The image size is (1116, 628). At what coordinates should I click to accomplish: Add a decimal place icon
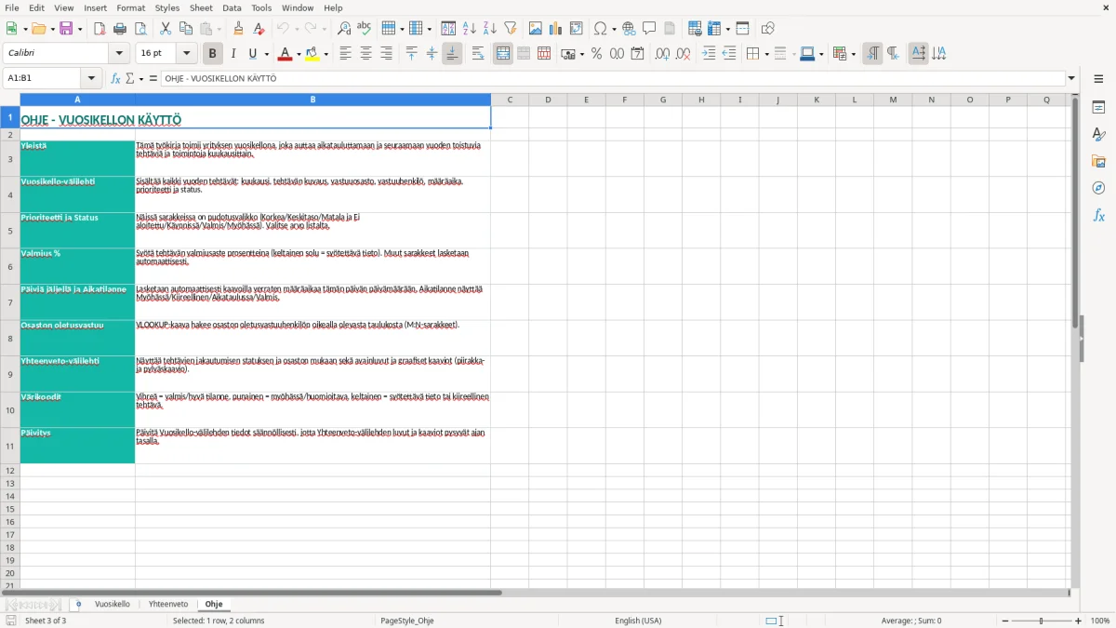coord(662,54)
